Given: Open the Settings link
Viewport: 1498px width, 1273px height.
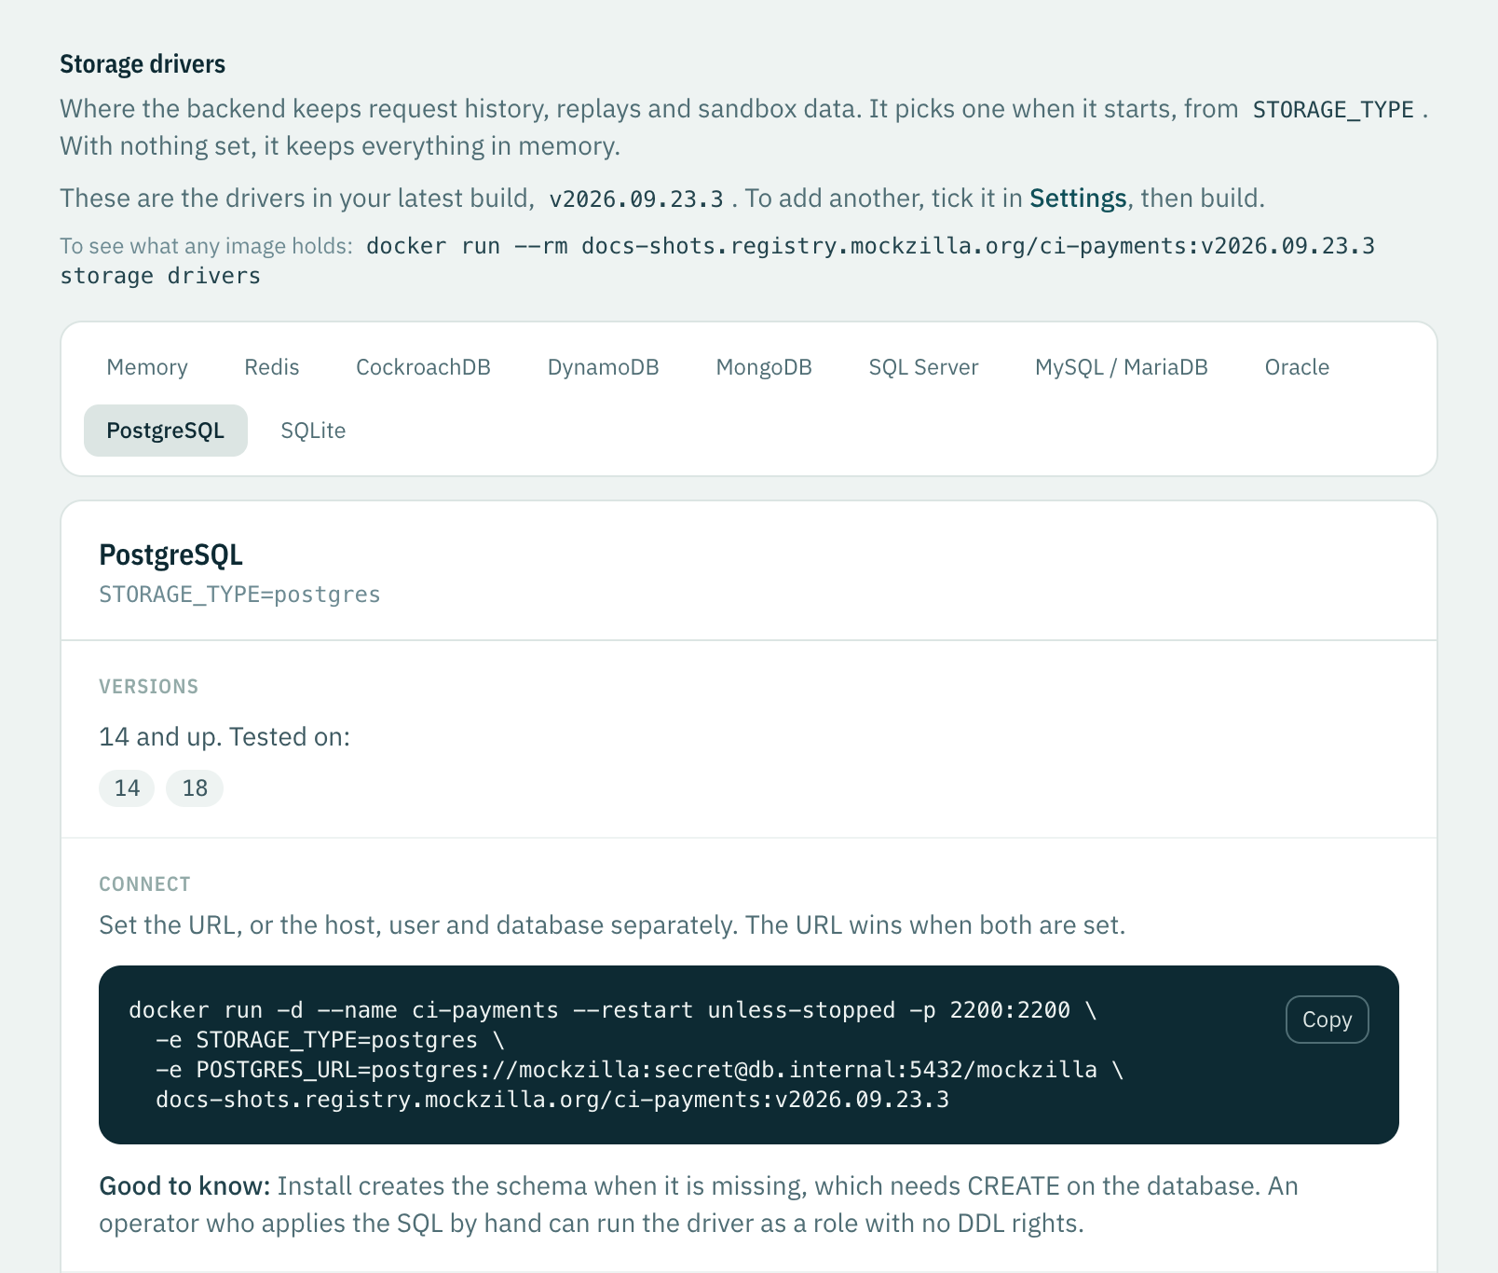Looking at the screenshot, I should (1078, 198).
